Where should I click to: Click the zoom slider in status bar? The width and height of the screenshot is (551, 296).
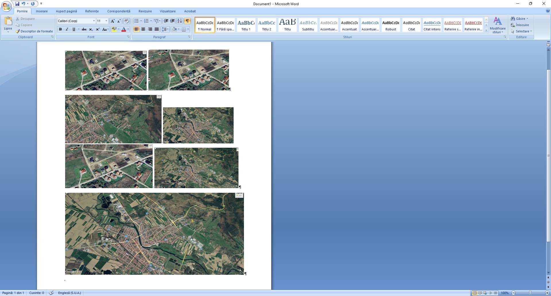(x=530, y=293)
